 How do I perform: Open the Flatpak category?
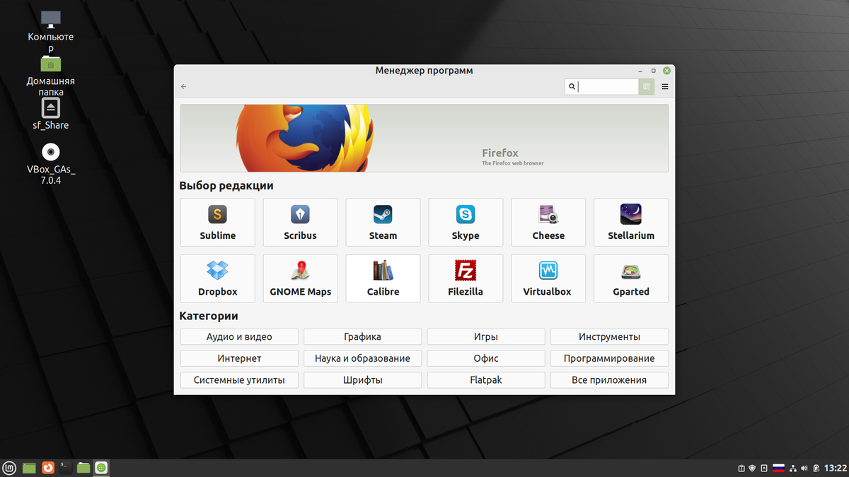tap(486, 380)
